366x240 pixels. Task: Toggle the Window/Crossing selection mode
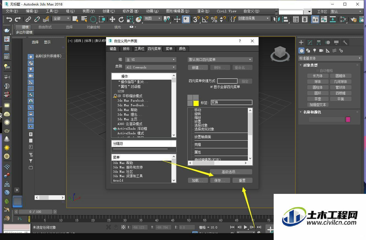tap(102, 19)
